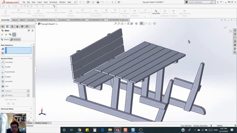Image resolution: width=237 pixels, height=133 pixels.
Task: Open the Search Commands dropdown arrow
Action: pos(214,2)
